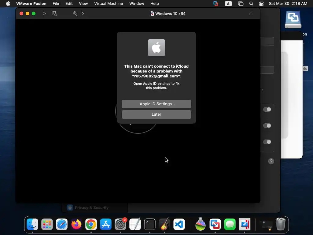Start the virtual machine with the toolbar play icon
This screenshot has height=235, width=313.
[x=44, y=13]
